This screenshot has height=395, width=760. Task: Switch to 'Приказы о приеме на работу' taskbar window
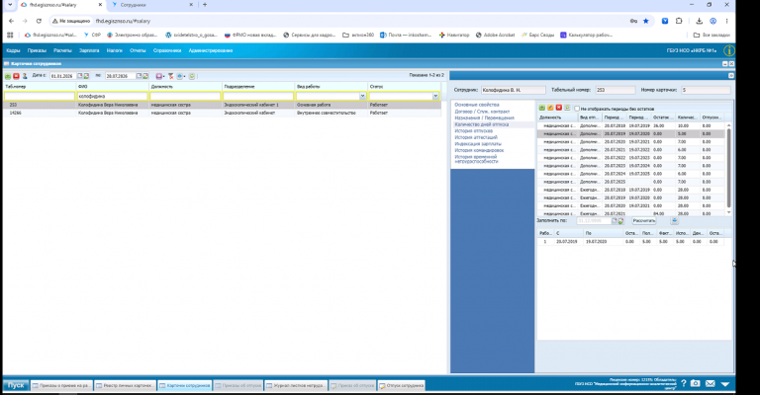pyautogui.click(x=61, y=385)
